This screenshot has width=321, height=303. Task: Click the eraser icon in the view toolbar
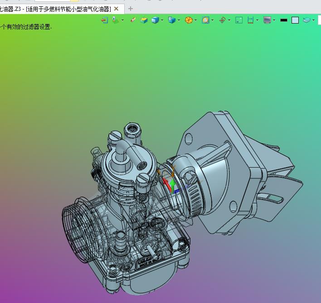(x=133, y=20)
